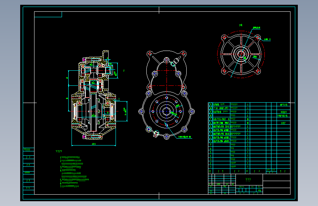Click the "????" heading above the numbered notes
Image resolution: width=318 pixels, height=206 pixels.
pyautogui.click(x=59, y=151)
